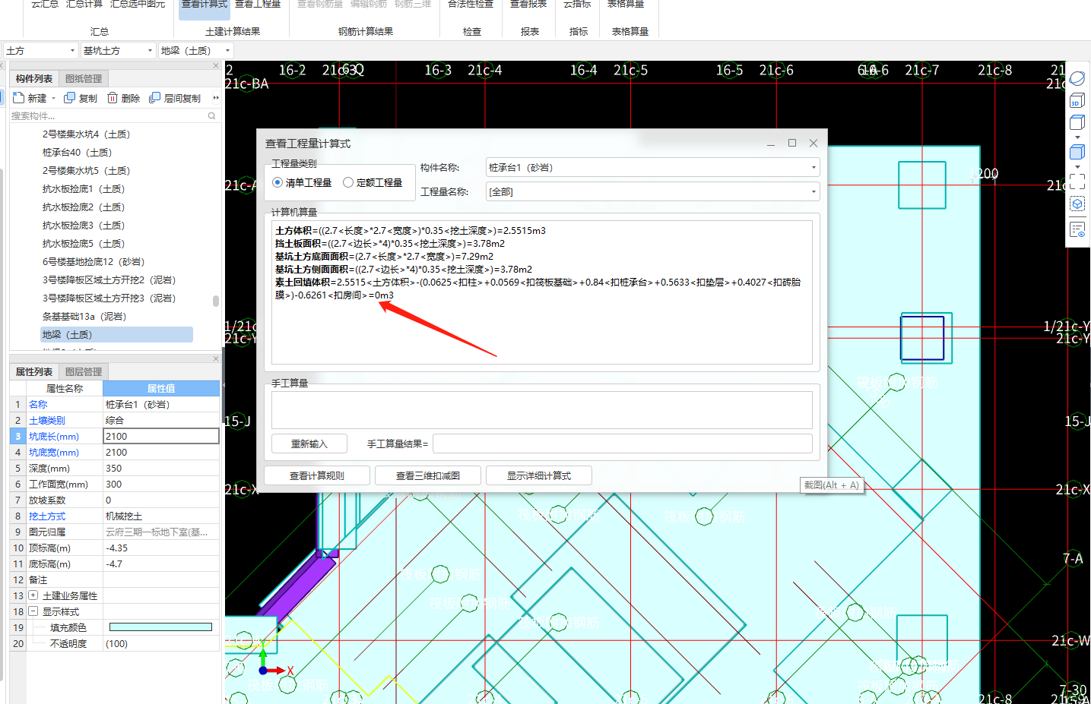Open dropdown arrow next to 新建

tap(53, 99)
